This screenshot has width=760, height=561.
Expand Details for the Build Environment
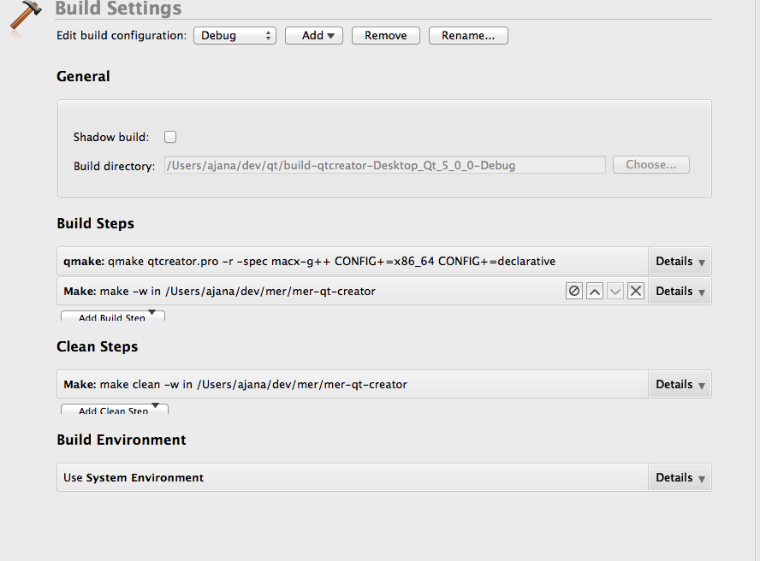click(x=680, y=478)
